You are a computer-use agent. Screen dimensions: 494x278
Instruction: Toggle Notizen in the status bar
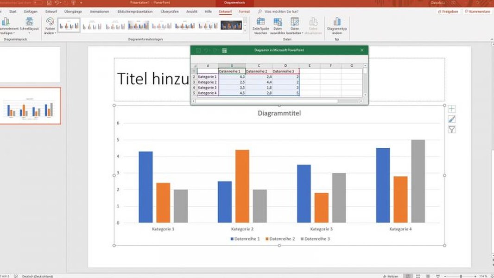tap(392, 276)
